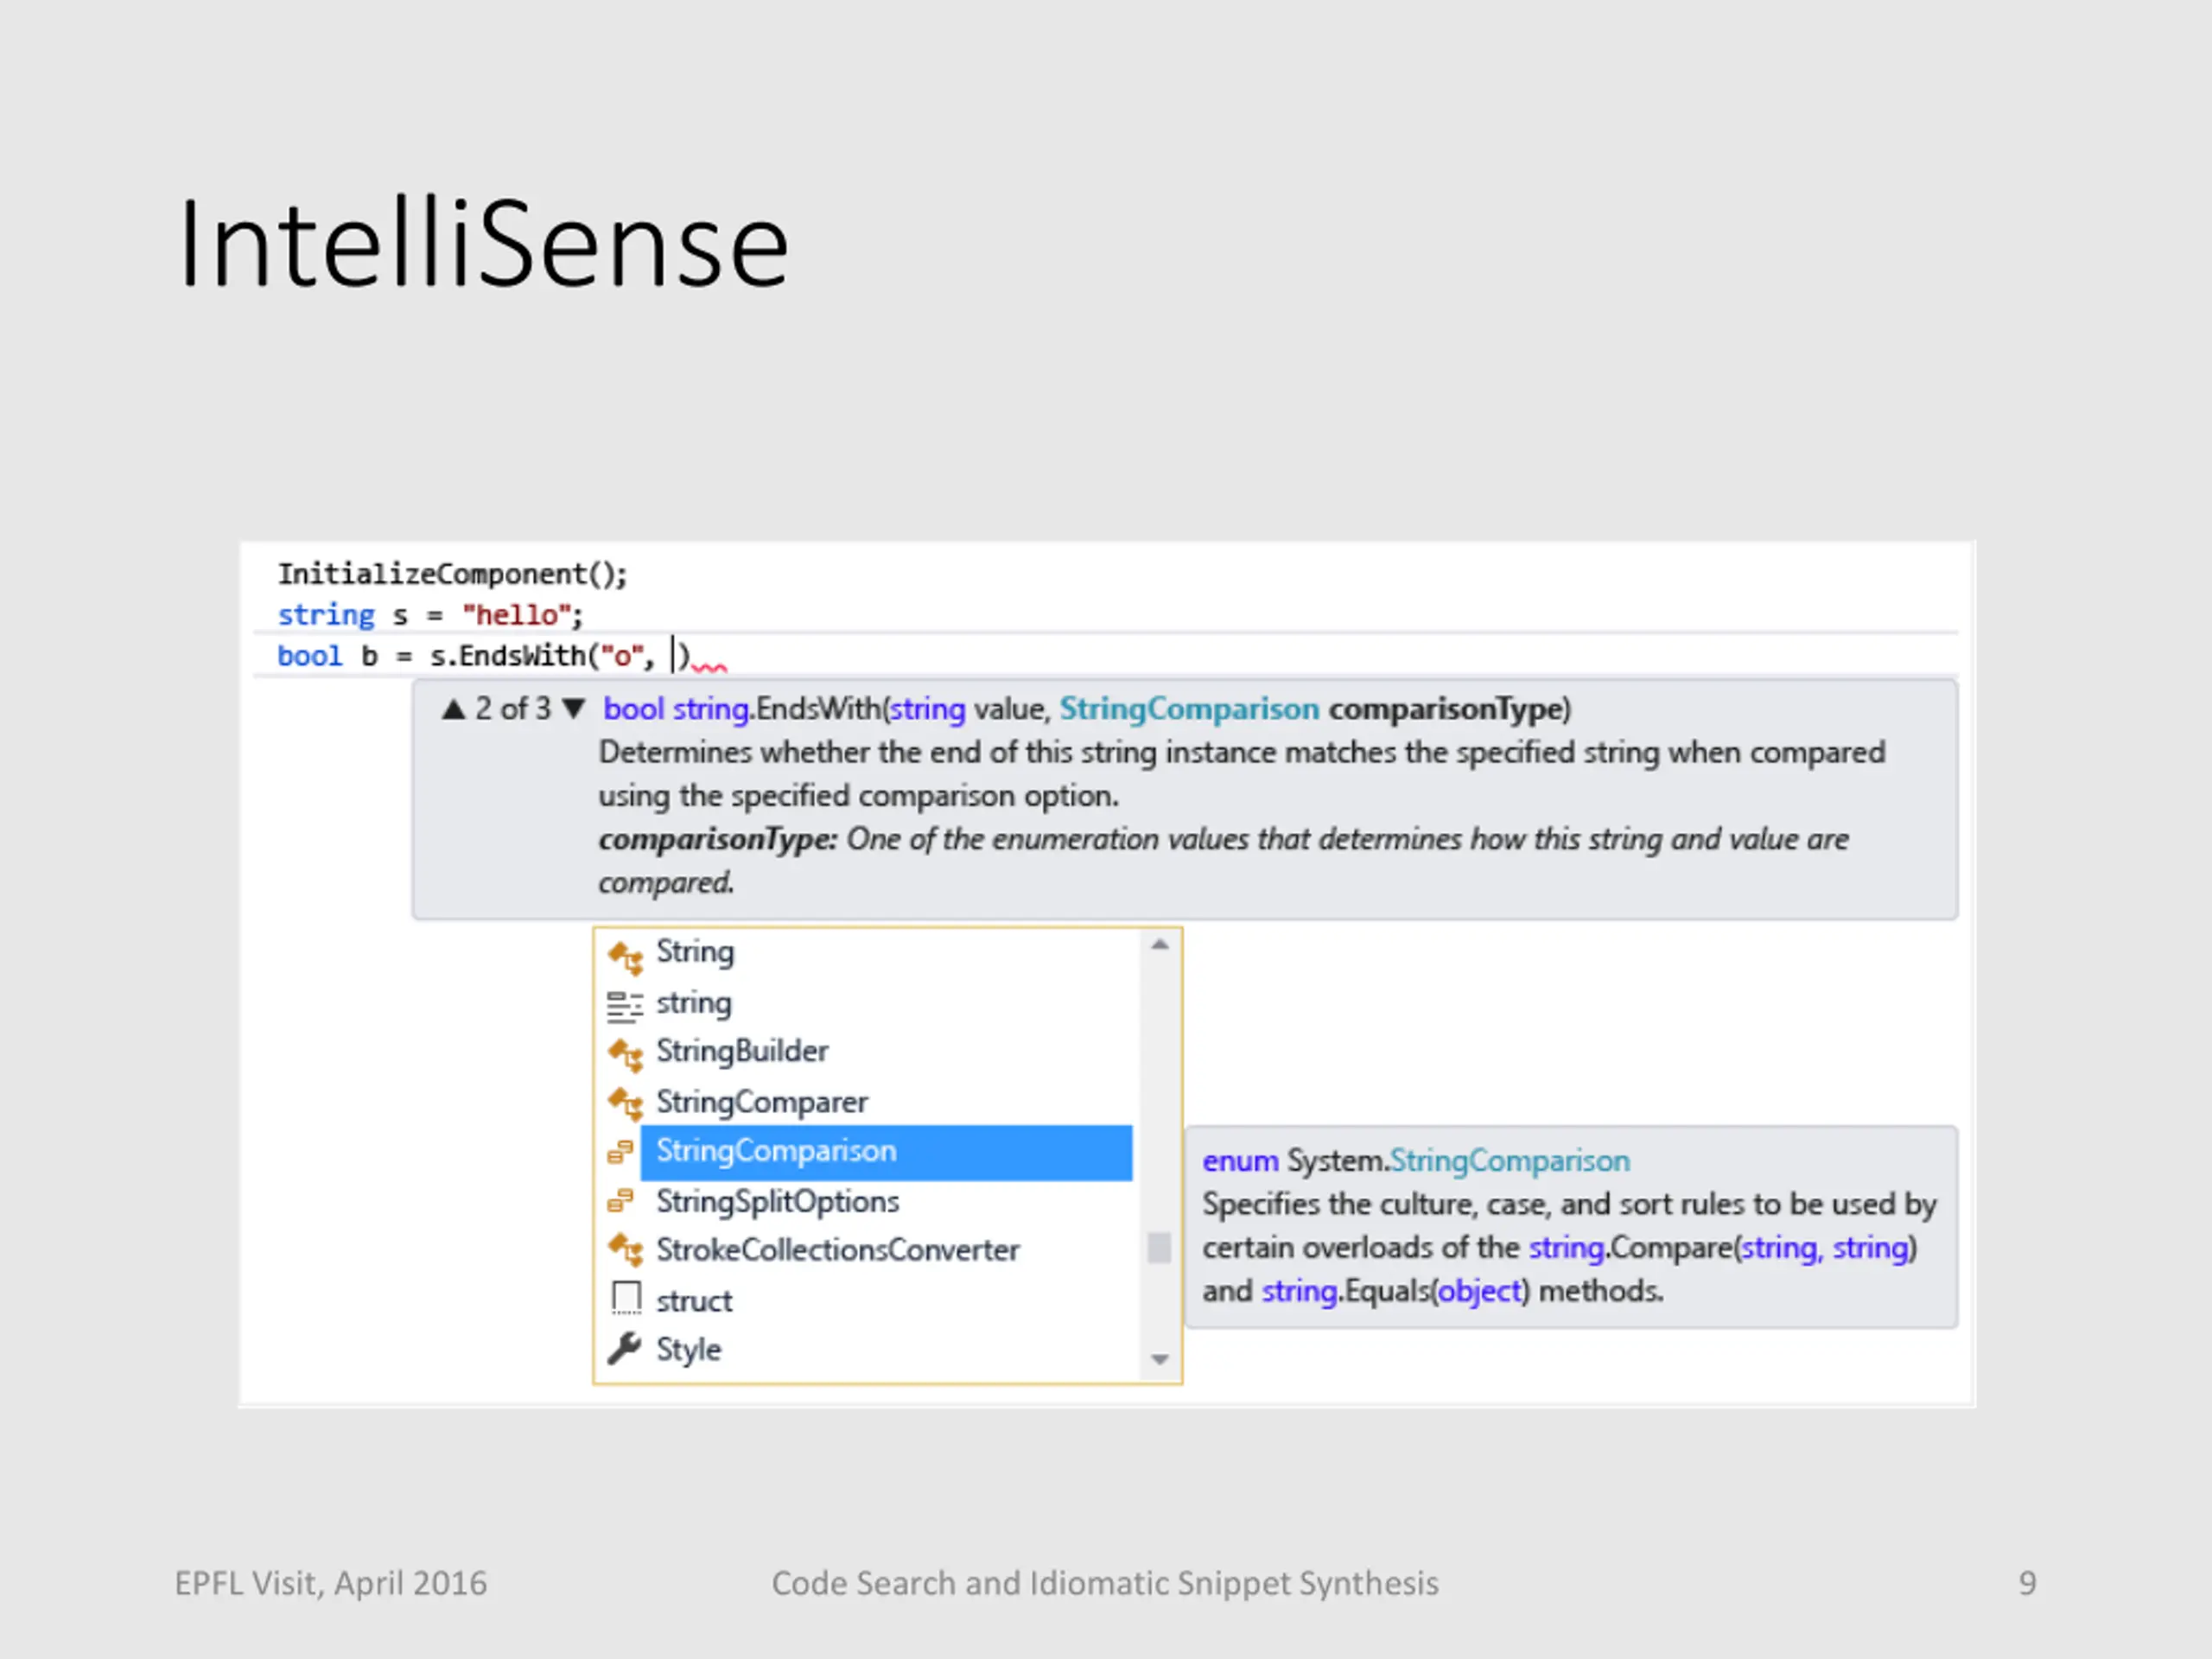Screen dimensions: 2212x1659
Task: Click the keyword icon beside string
Action: point(625,1005)
